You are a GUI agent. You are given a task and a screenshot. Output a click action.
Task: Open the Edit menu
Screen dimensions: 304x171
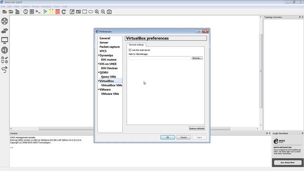point(9,6)
